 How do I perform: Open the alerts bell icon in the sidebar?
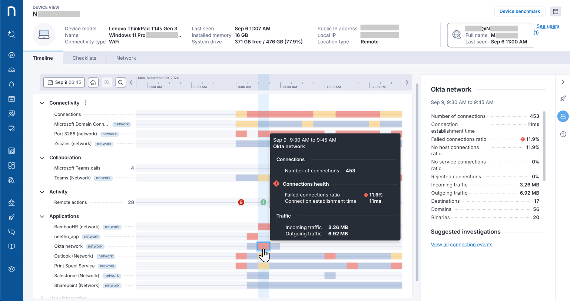pos(11,85)
